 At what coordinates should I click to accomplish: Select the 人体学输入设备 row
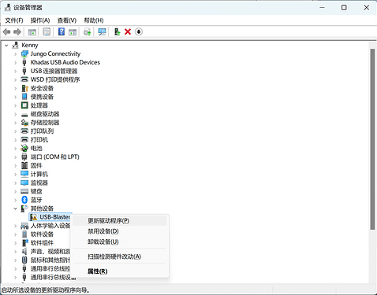click(x=50, y=226)
